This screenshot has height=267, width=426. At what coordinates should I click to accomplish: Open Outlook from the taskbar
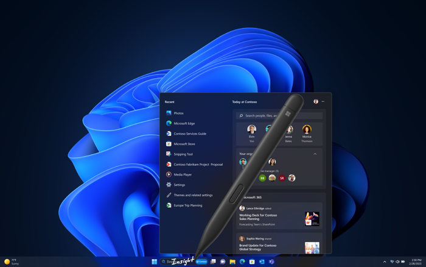262,262
